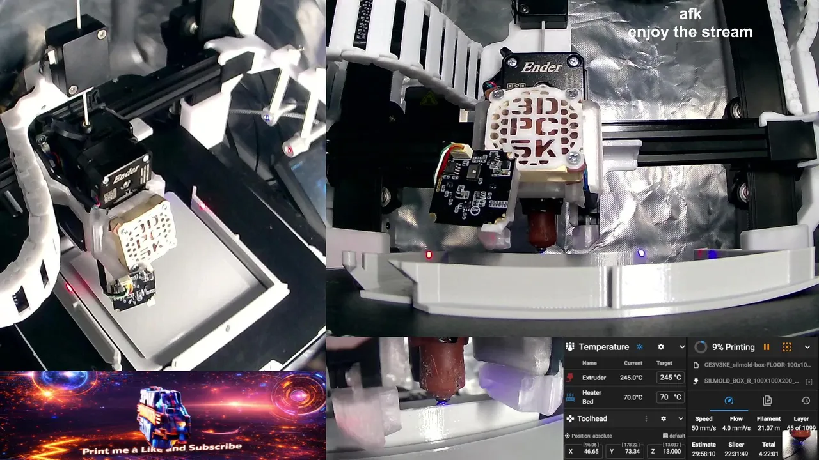Click the Flow value 4.0 mm³/s
Viewport: 819px width, 460px height.
(736, 428)
